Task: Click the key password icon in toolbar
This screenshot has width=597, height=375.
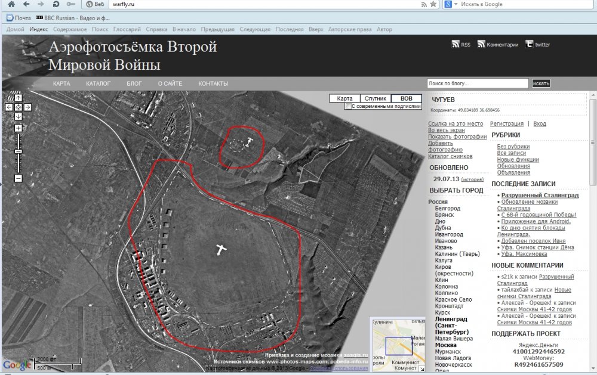Action: [71, 4]
